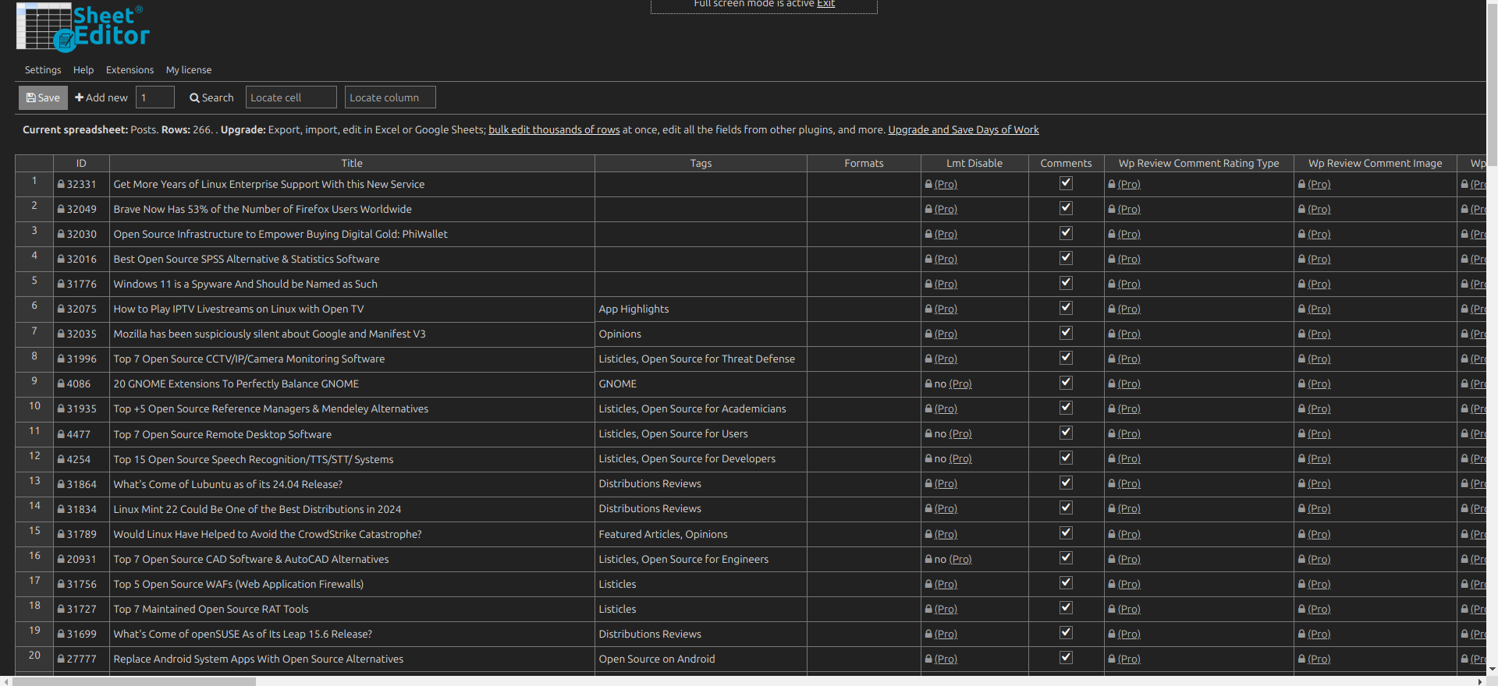The width and height of the screenshot is (1498, 686).
Task: Open the Settings menu
Action: click(x=43, y=70)
